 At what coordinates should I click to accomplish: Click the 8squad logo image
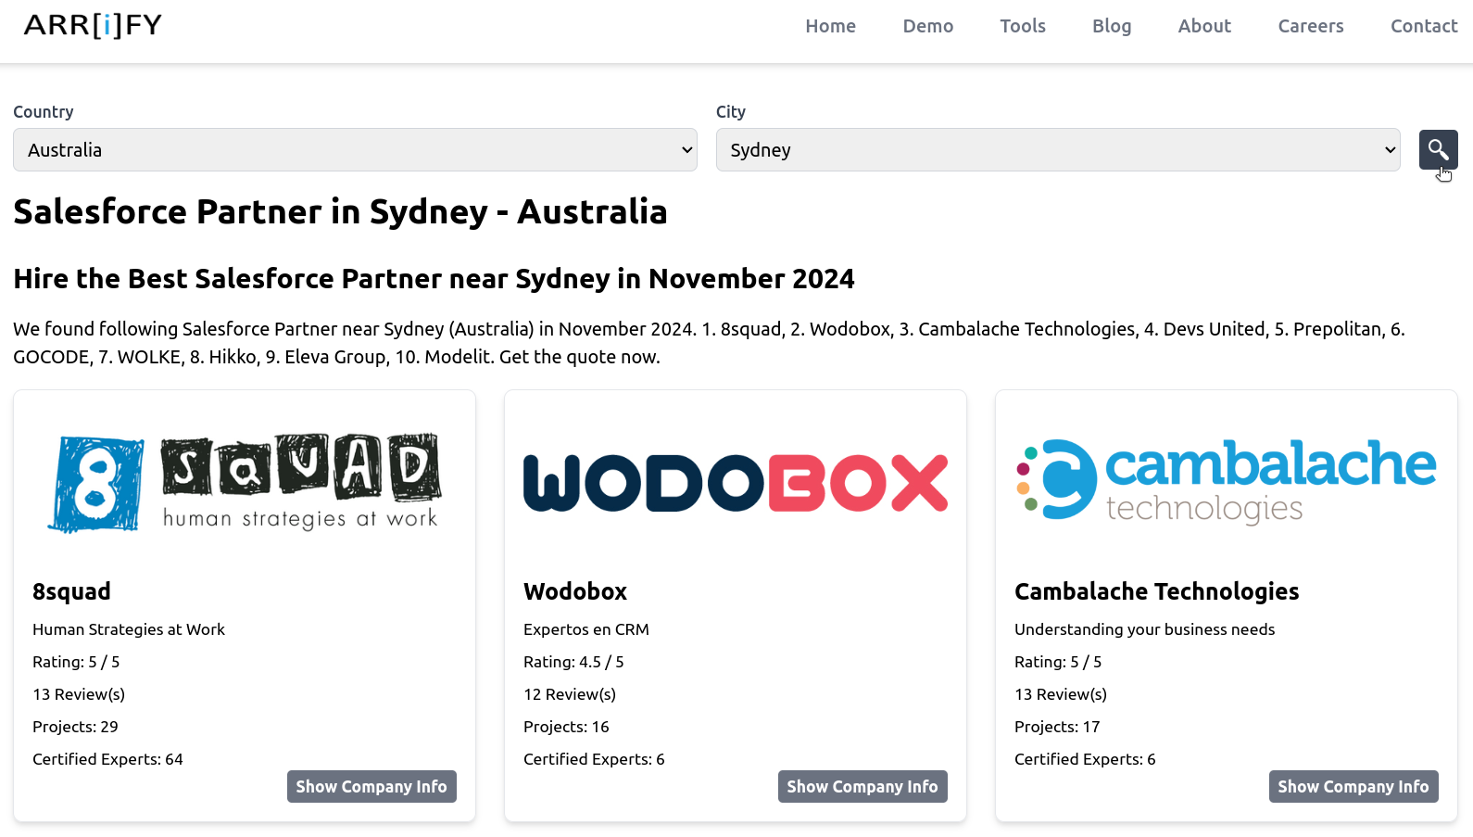(x=245, y=483)
